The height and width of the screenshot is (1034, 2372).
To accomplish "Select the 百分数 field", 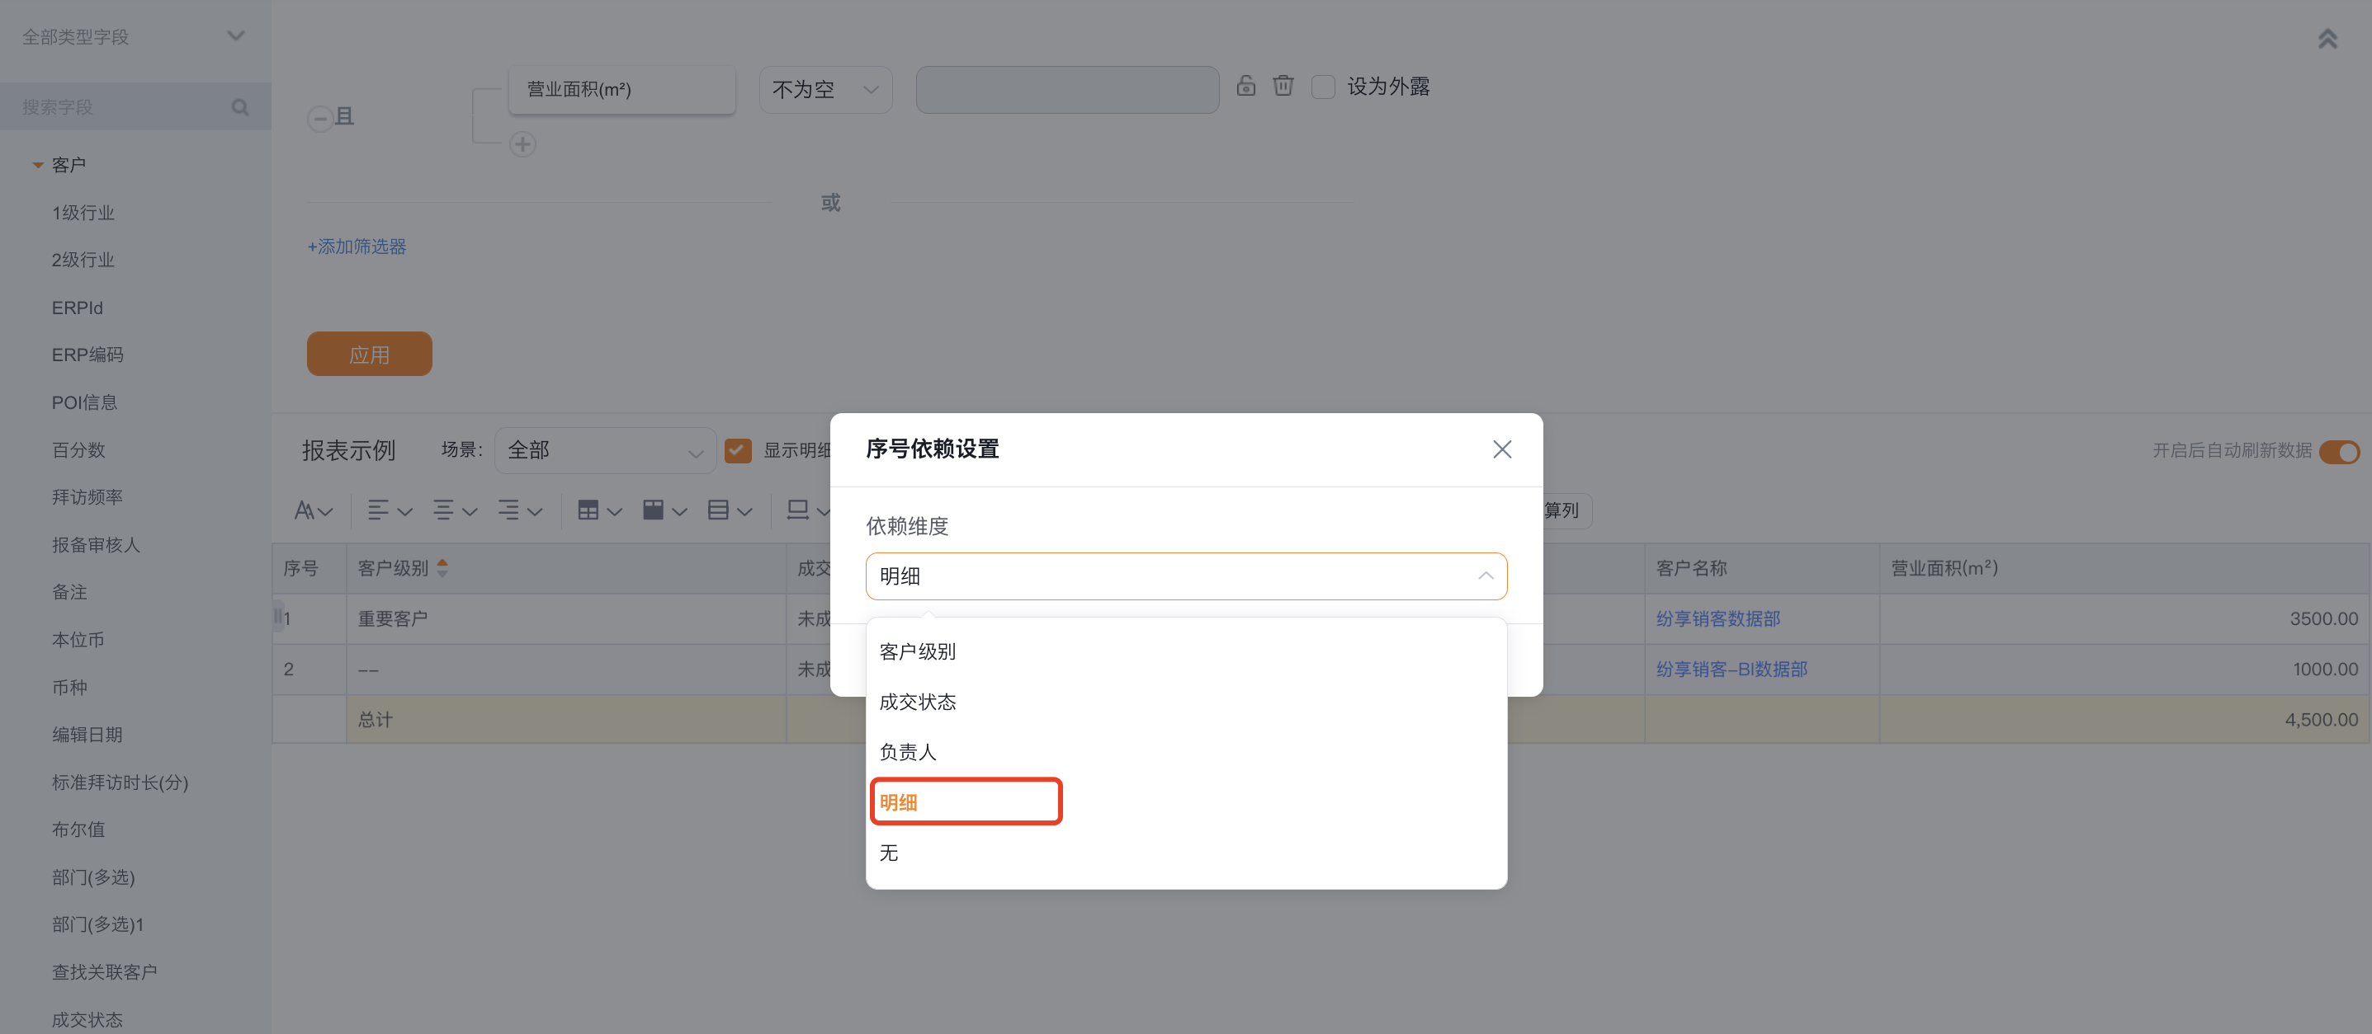I will click(78, 450).
